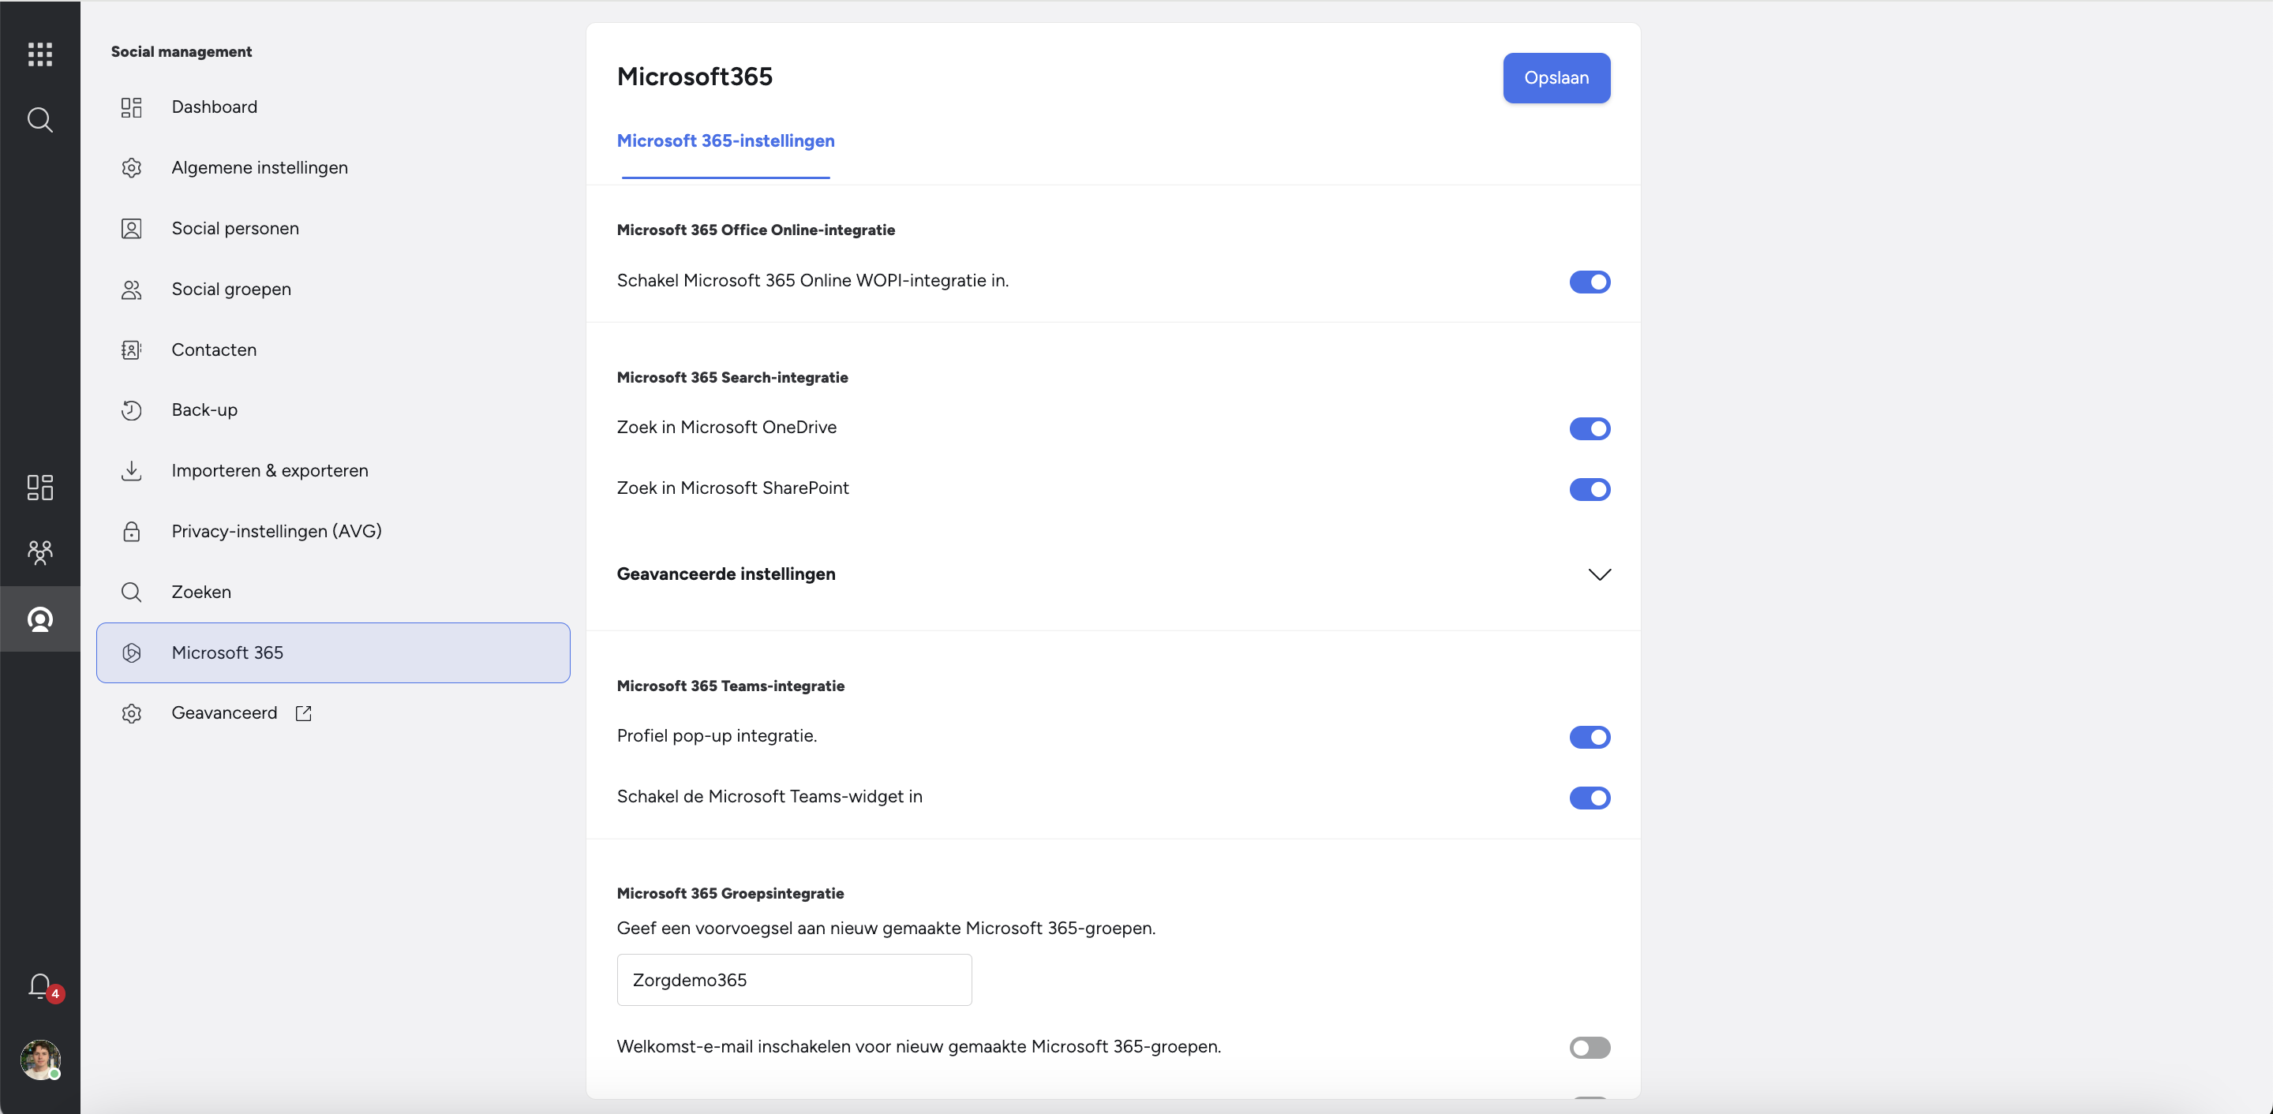Click the Importeren & exporteren download icon
The width and height of the screenshot is (2273, 1114).
click(x=132, y=471)
